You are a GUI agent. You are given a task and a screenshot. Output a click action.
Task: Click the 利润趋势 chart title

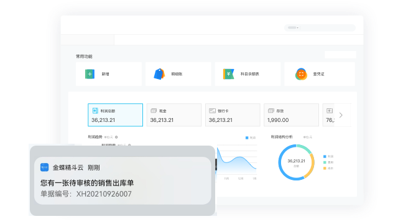pyautogui.click(x=95, y=137)
